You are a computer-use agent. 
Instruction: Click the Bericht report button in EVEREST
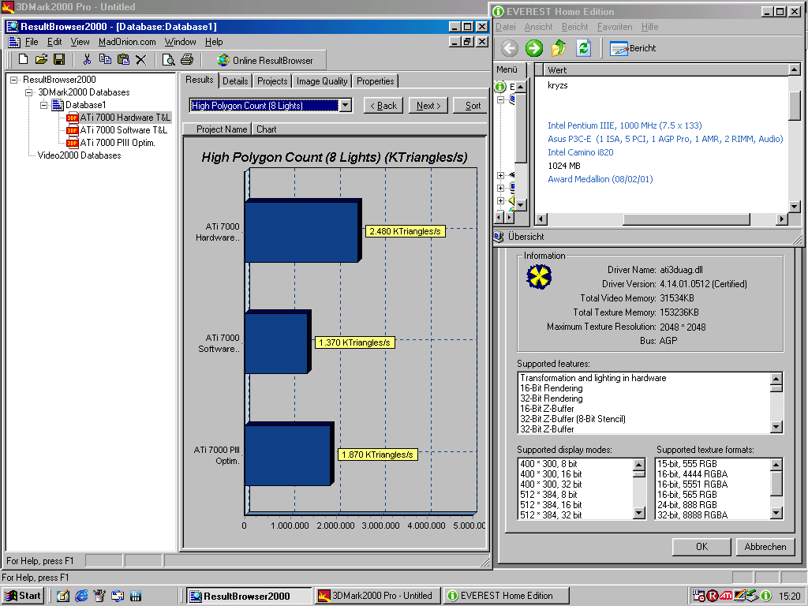point(633,48)
